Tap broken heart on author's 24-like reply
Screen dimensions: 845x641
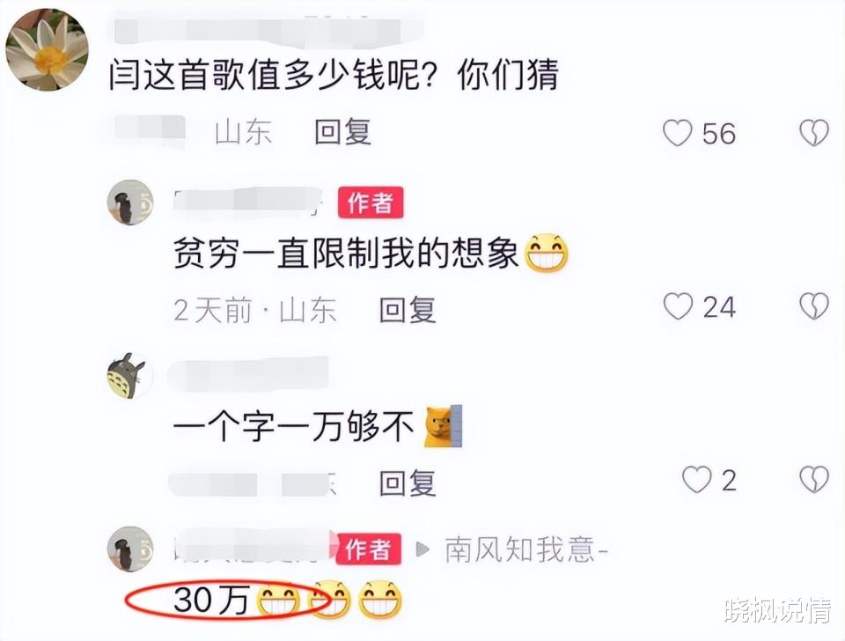pyautogui.click(x=813, y=306)
